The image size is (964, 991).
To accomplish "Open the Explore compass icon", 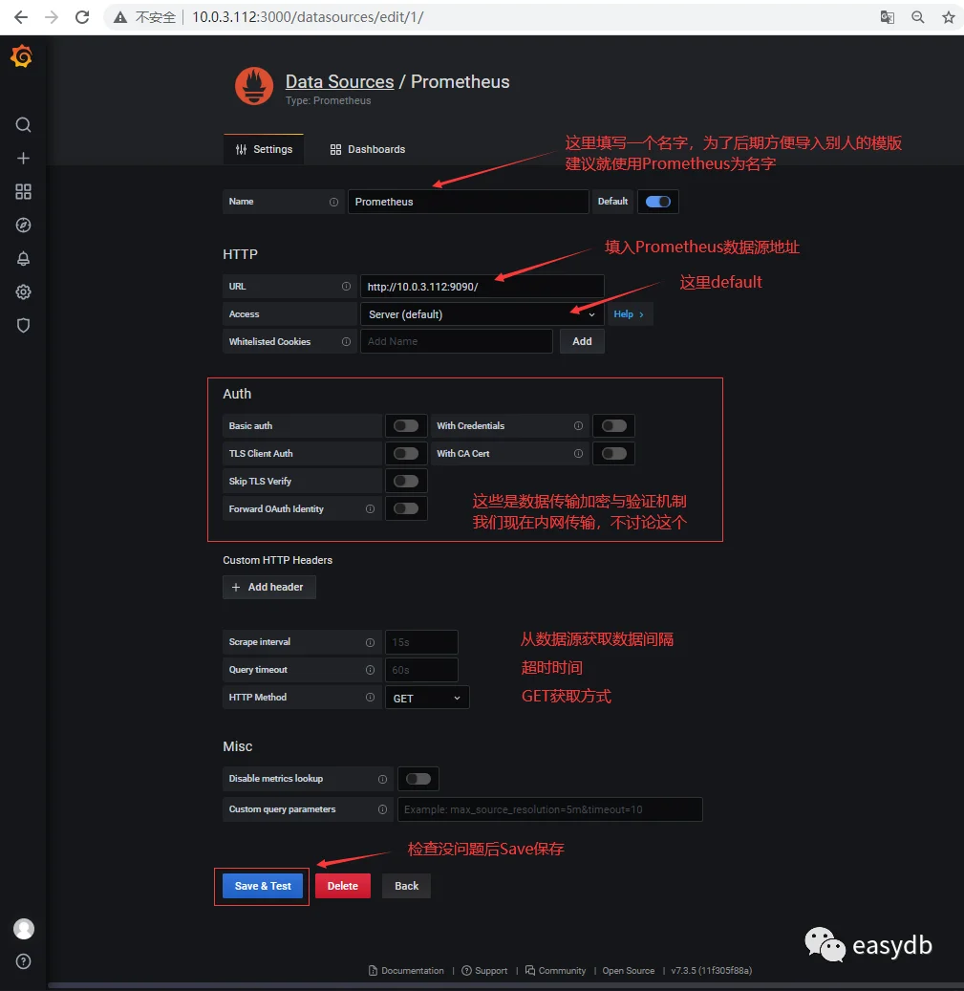I will point(23,225).
